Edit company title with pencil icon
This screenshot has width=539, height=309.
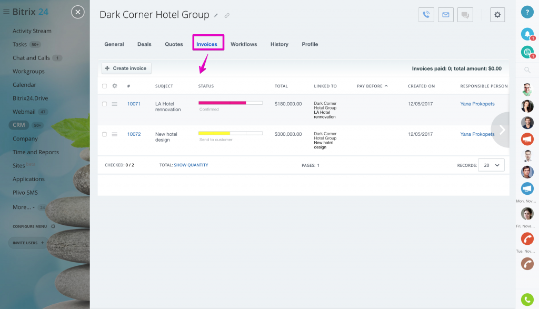[216, 15]
